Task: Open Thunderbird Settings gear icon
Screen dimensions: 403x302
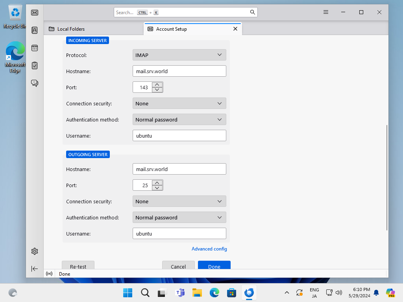Action: (x=35, y=251)
